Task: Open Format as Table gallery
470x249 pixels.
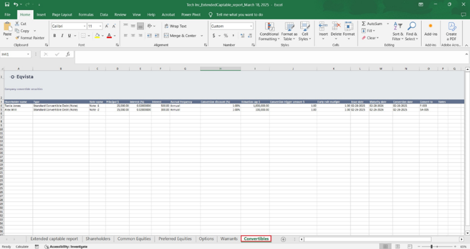Action: (289, 31)
